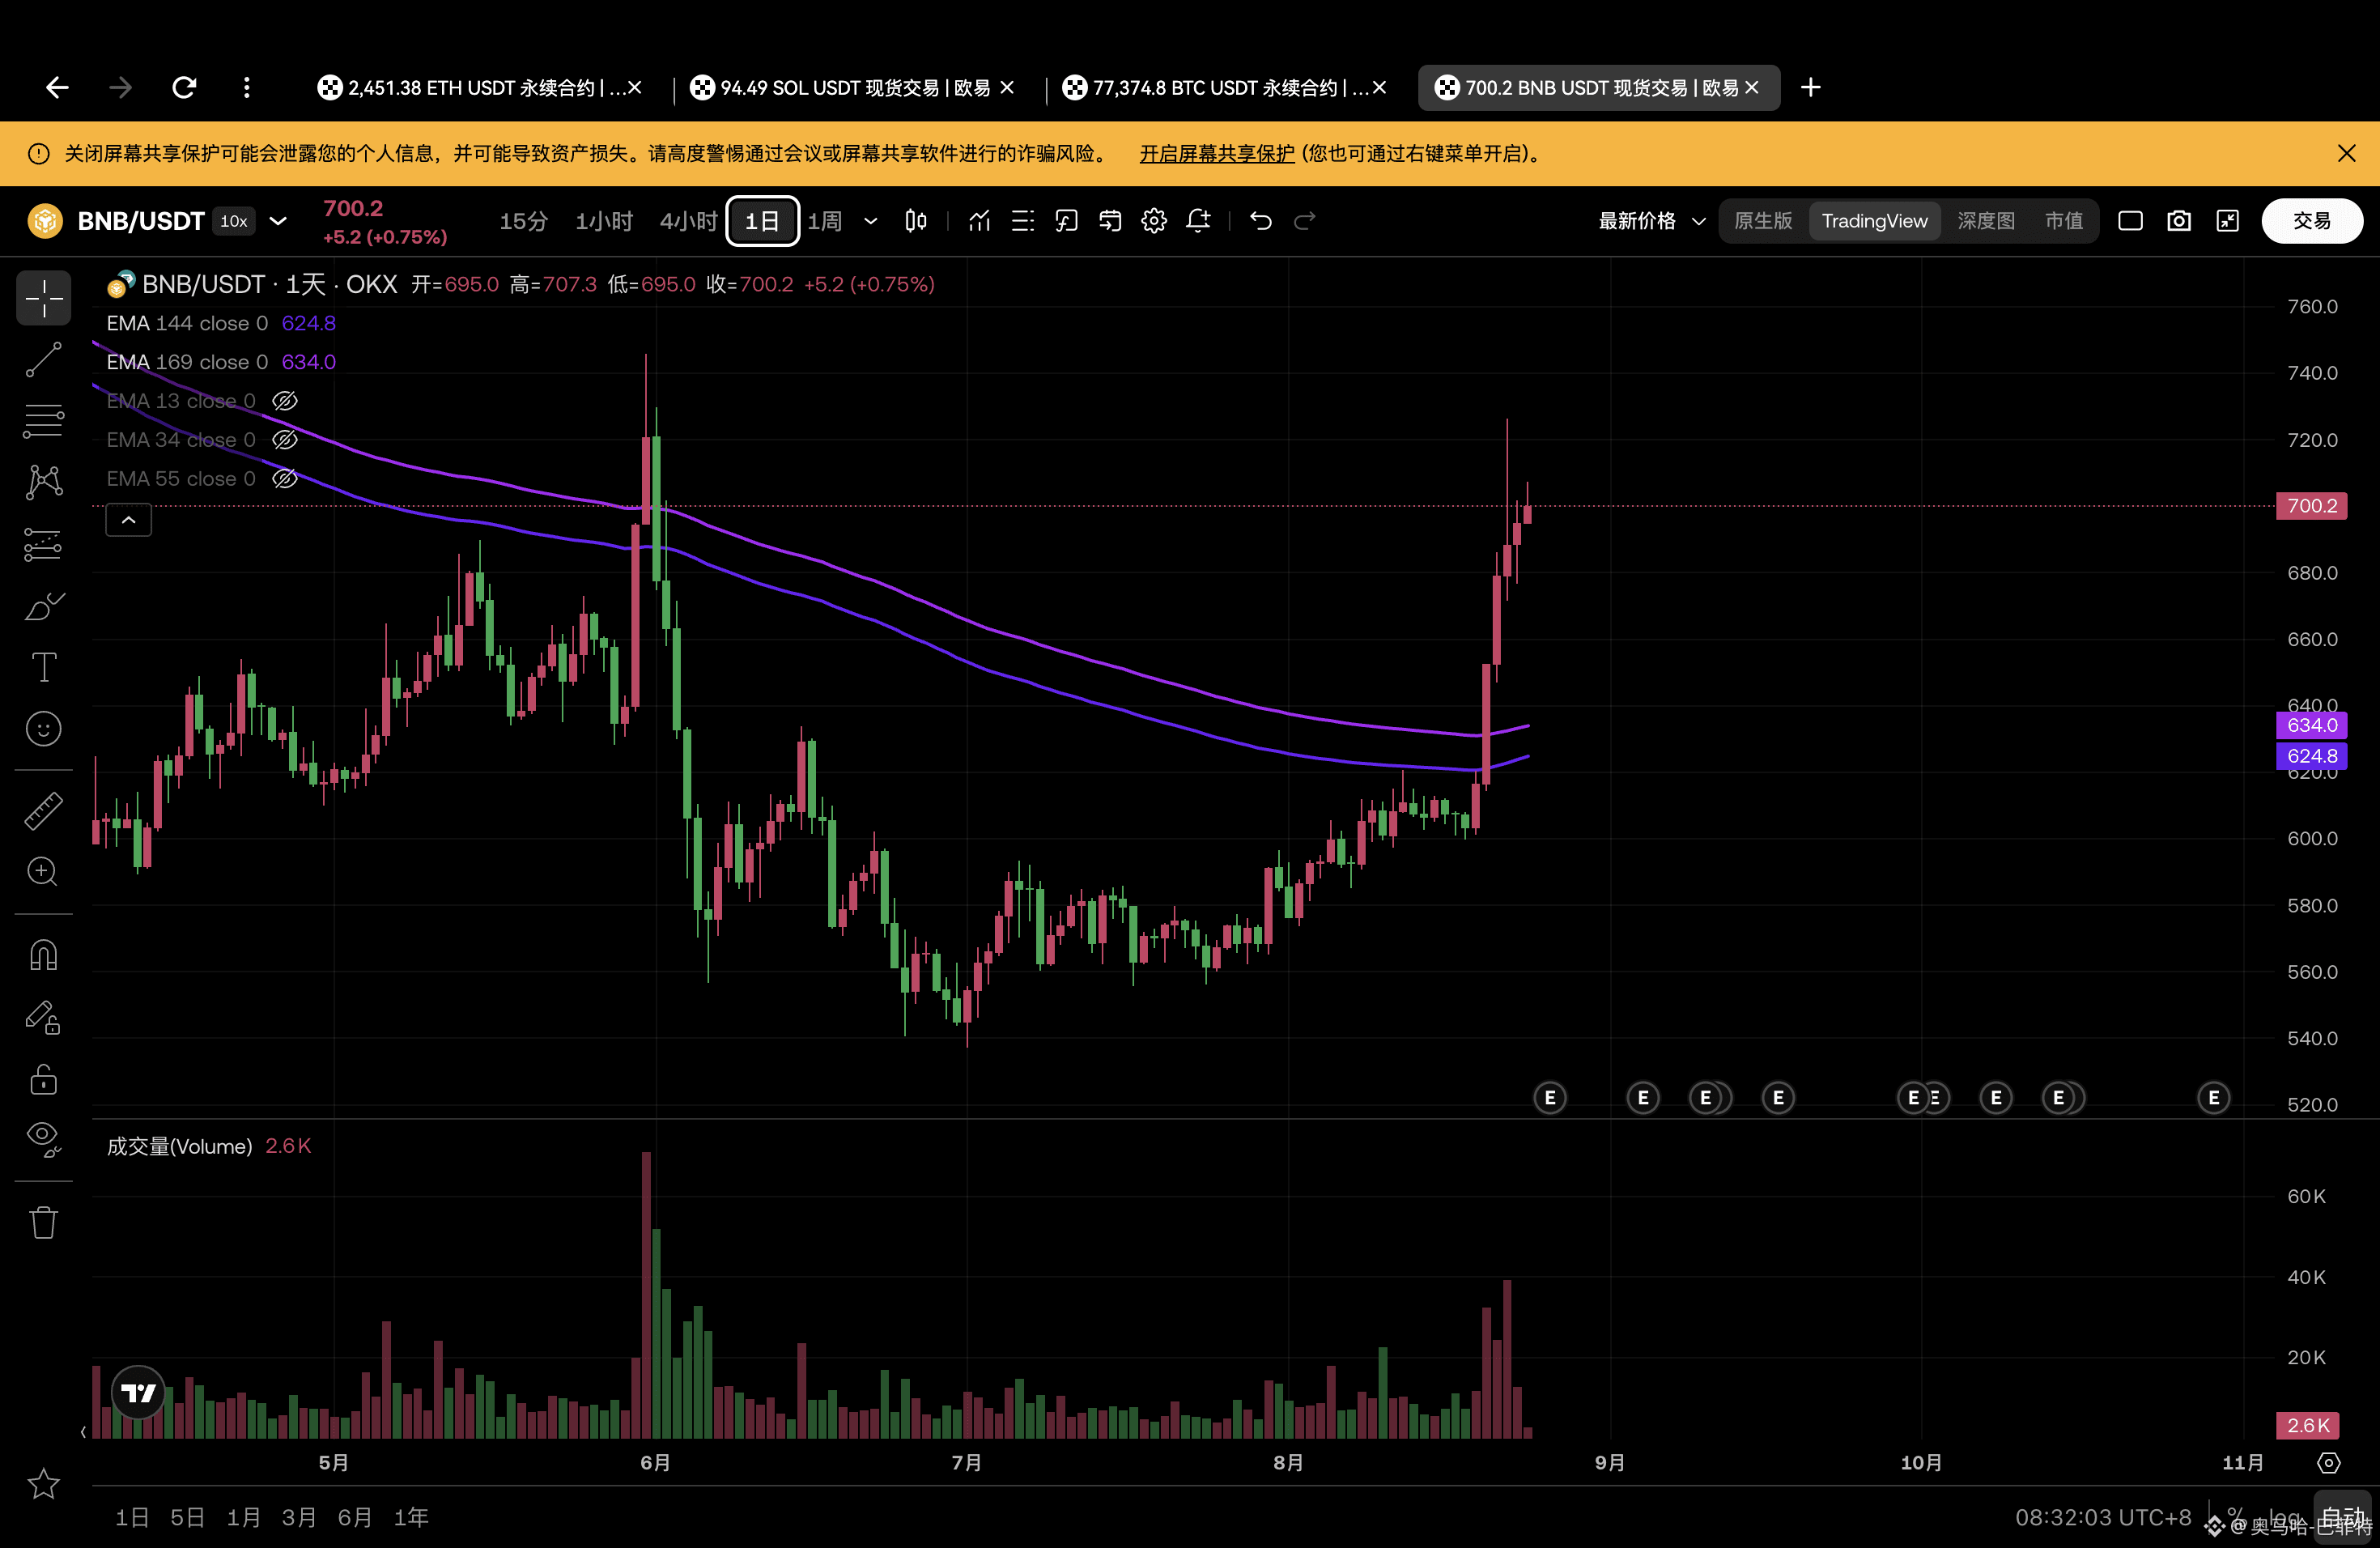Switch the chart layout rectangle icon
Image resolution: width=2380 pixels, height=1548 pixels.
2131,221
